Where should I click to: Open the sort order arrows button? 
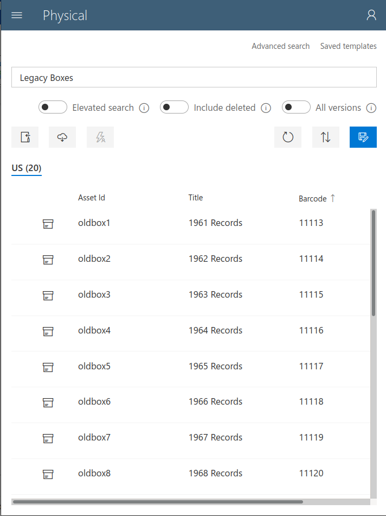(325, 137)
